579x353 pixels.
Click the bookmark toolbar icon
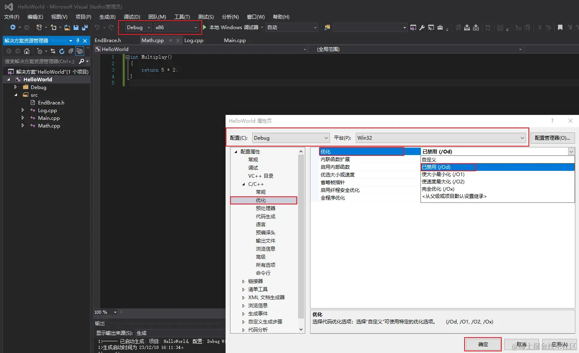point(560,28)
